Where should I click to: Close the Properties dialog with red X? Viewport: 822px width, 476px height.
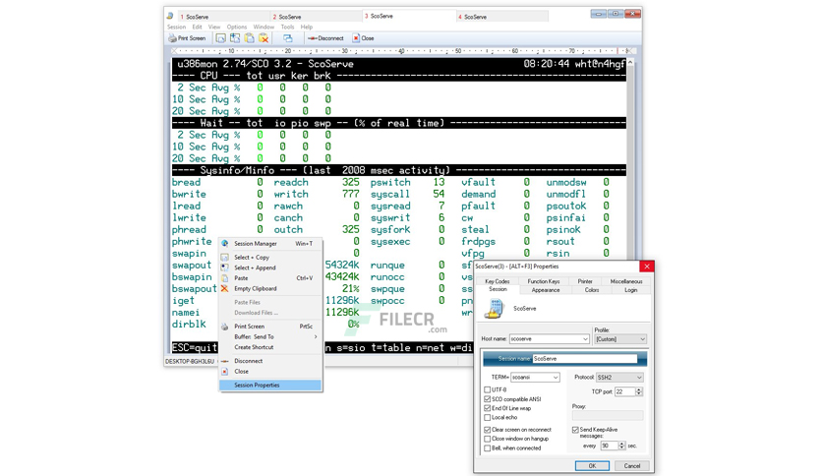pos(647,267)
